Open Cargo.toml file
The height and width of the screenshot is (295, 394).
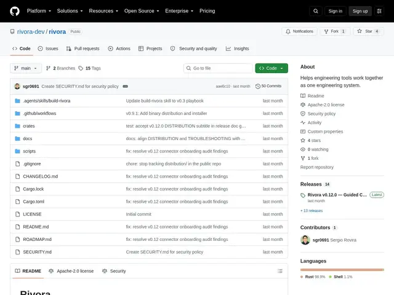pyautogui.click(x=33, y=202)
